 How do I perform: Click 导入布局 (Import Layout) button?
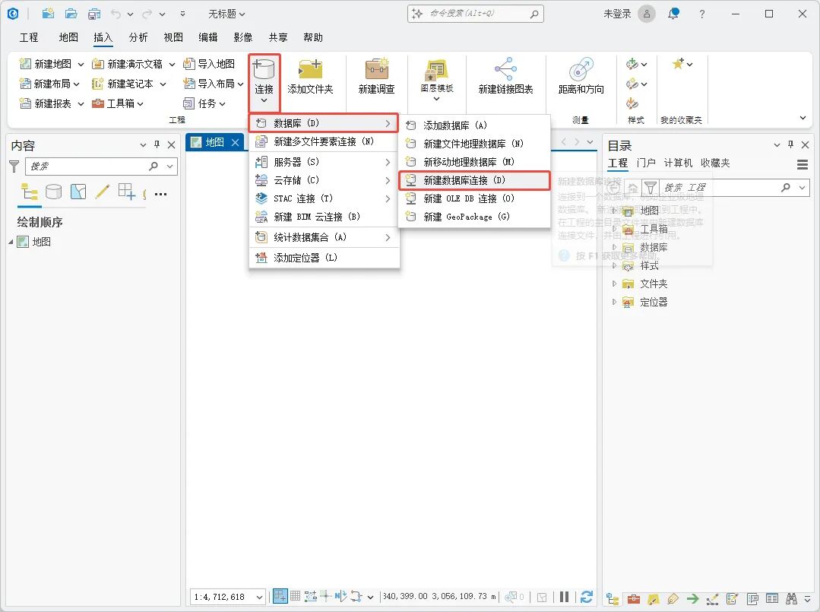point(209,84)
